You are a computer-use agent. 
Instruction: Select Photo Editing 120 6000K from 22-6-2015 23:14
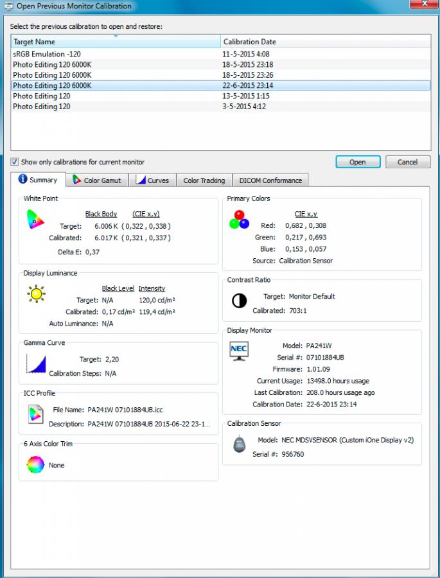point(220,85)
